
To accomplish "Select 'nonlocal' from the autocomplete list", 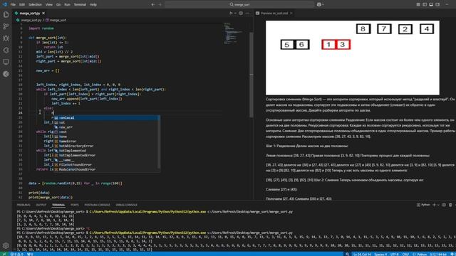I will [106, 118].
